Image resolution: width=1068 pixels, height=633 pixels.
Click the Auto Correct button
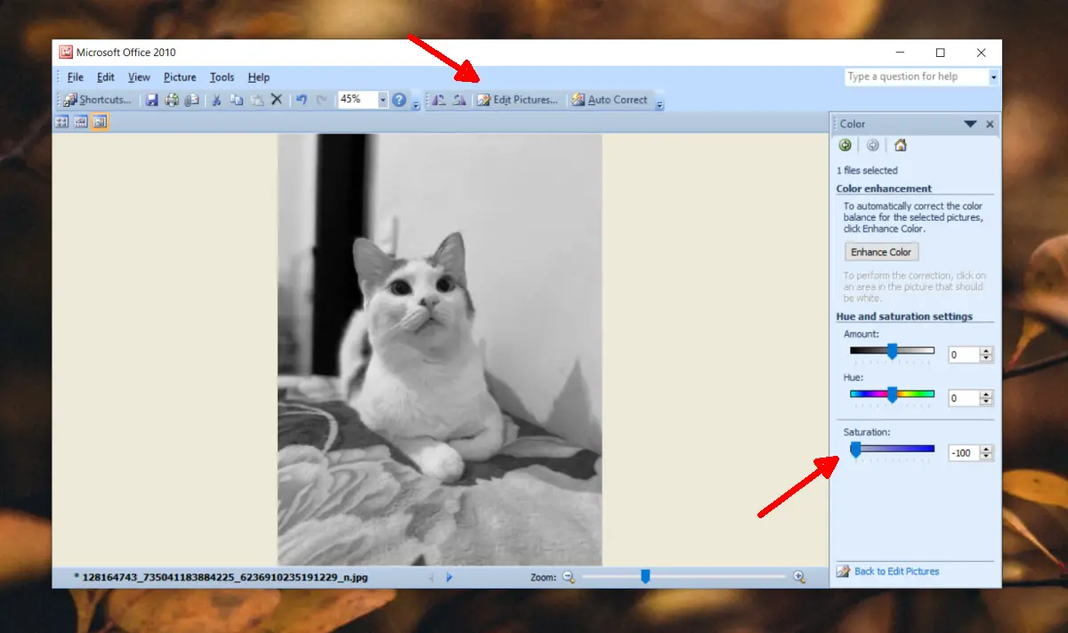610,100
